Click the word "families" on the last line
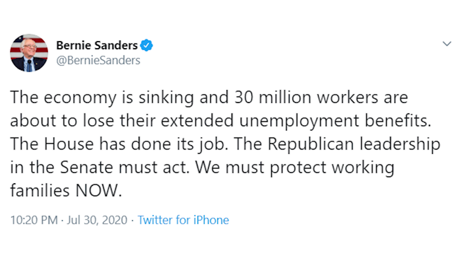Viewport: 458px width, 264px height. coord(39,191)
